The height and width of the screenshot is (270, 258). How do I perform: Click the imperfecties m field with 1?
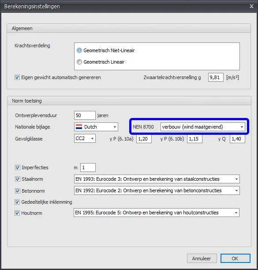pos(88,167)
